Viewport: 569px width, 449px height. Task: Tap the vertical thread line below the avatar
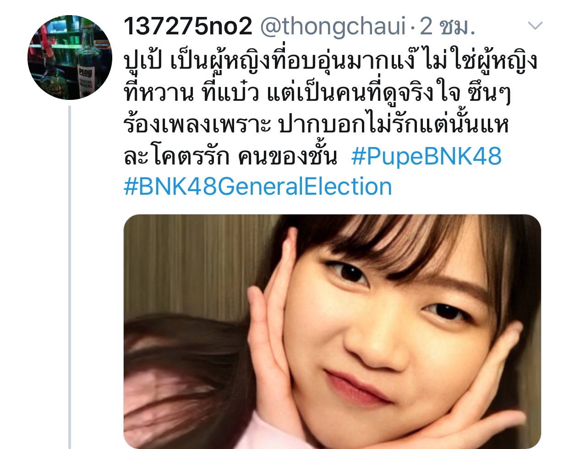[x=70, y=277]
